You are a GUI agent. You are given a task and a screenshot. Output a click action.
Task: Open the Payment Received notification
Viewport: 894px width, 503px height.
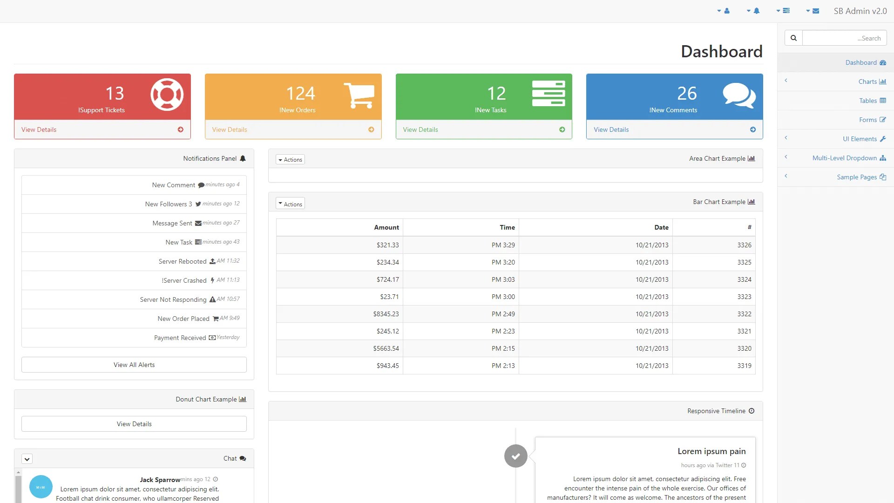tap(134, 338)
